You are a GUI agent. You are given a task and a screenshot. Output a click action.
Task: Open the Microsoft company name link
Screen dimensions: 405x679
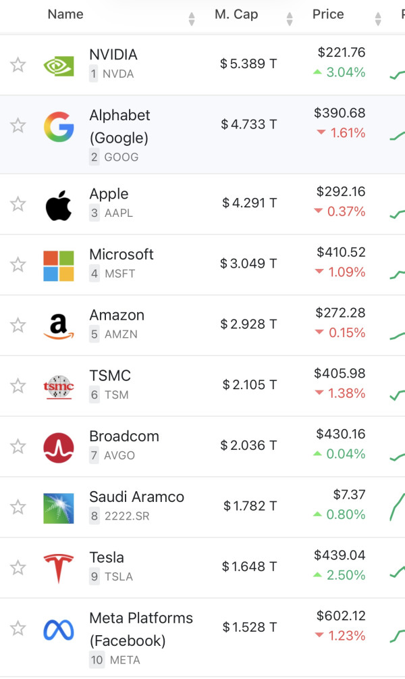point(121,254)
